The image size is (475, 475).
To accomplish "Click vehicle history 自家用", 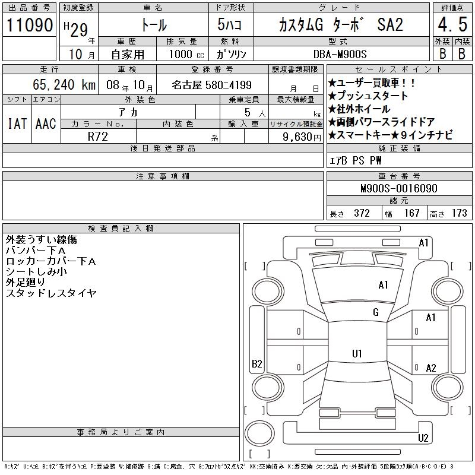I will click(x=128, y=55).
